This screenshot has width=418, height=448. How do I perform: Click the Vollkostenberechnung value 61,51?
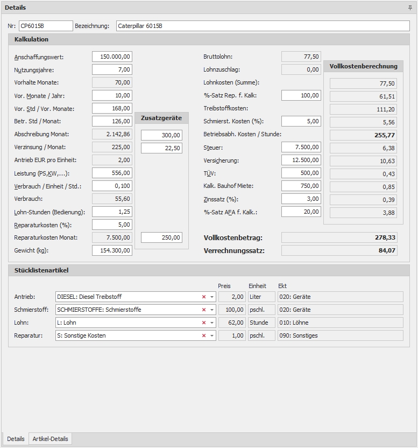pyautogui.click(x=363, y=96)
